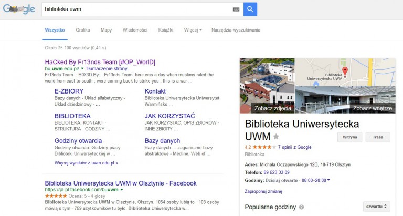
Task: Select day from czwartek dropdown
Action: coord(376,207)
